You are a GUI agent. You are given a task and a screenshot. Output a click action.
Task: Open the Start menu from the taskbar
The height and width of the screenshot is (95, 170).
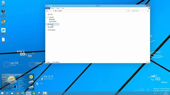pyautogui.click(x=2, y=93)
